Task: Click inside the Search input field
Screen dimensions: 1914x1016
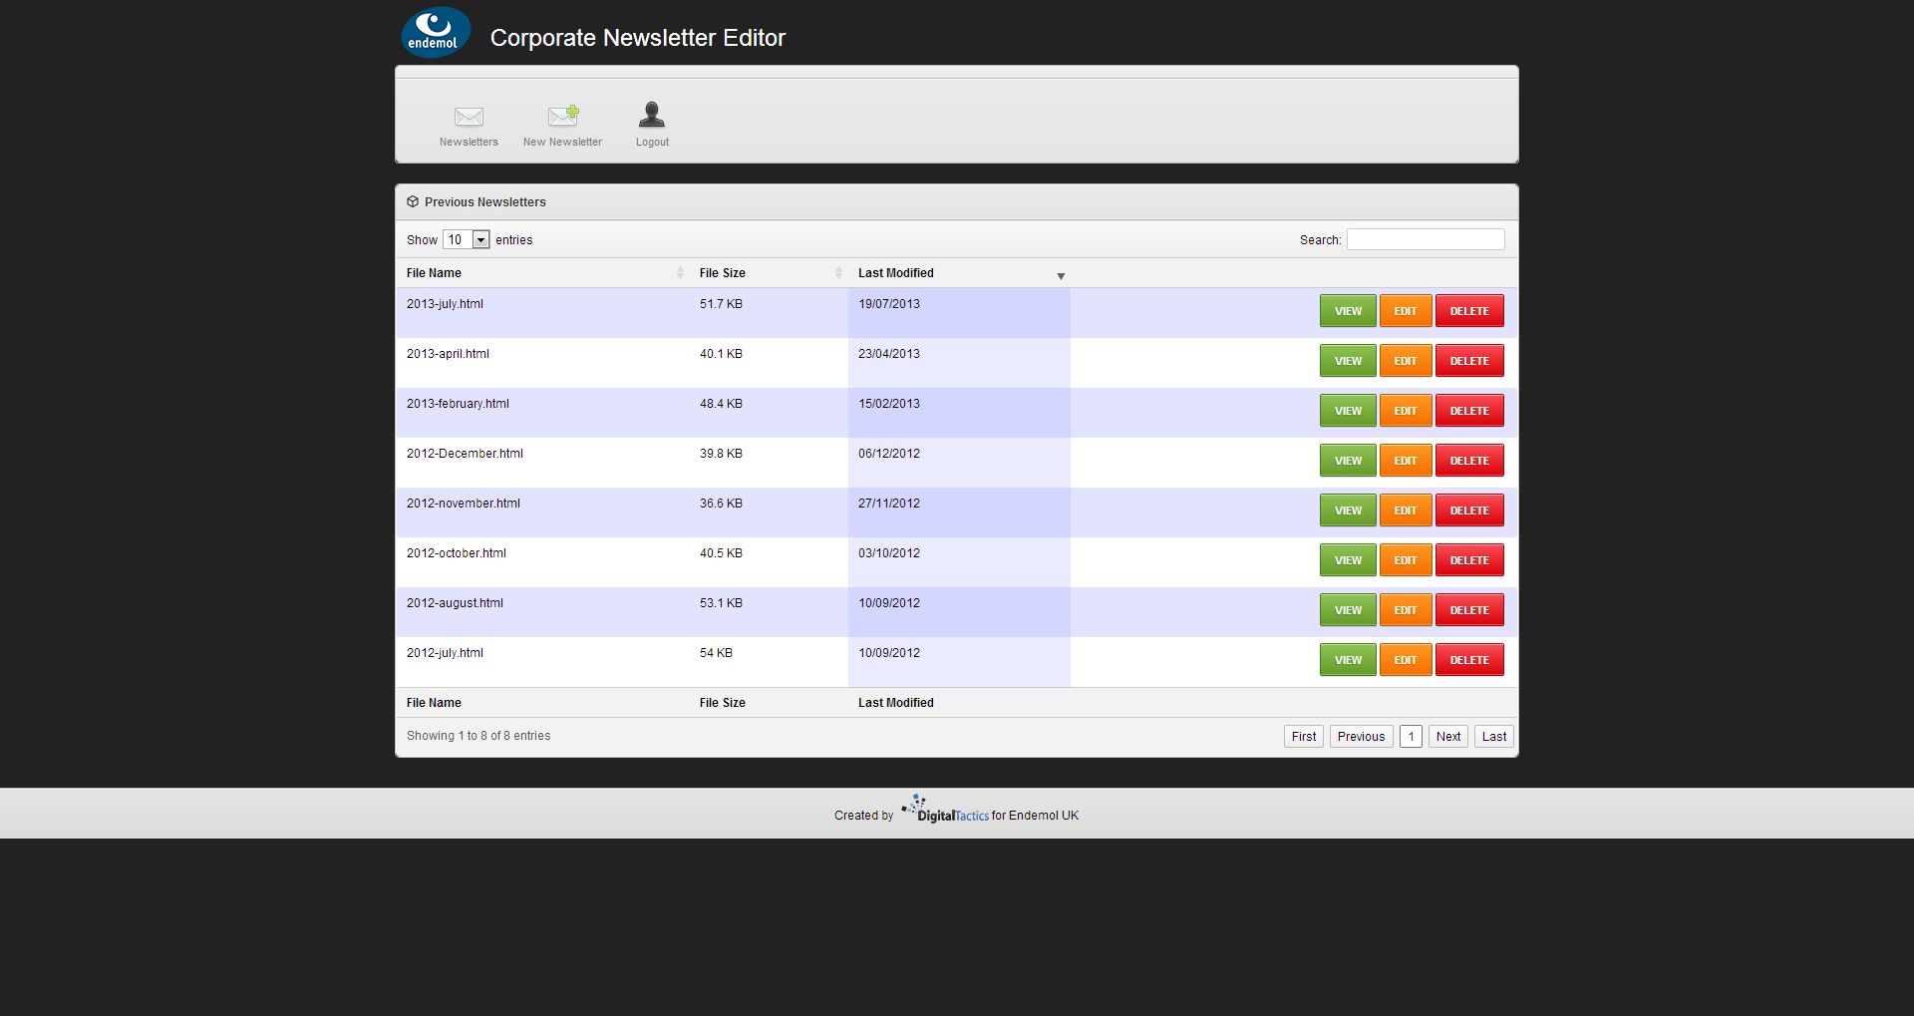Action: coord(1425,240)
